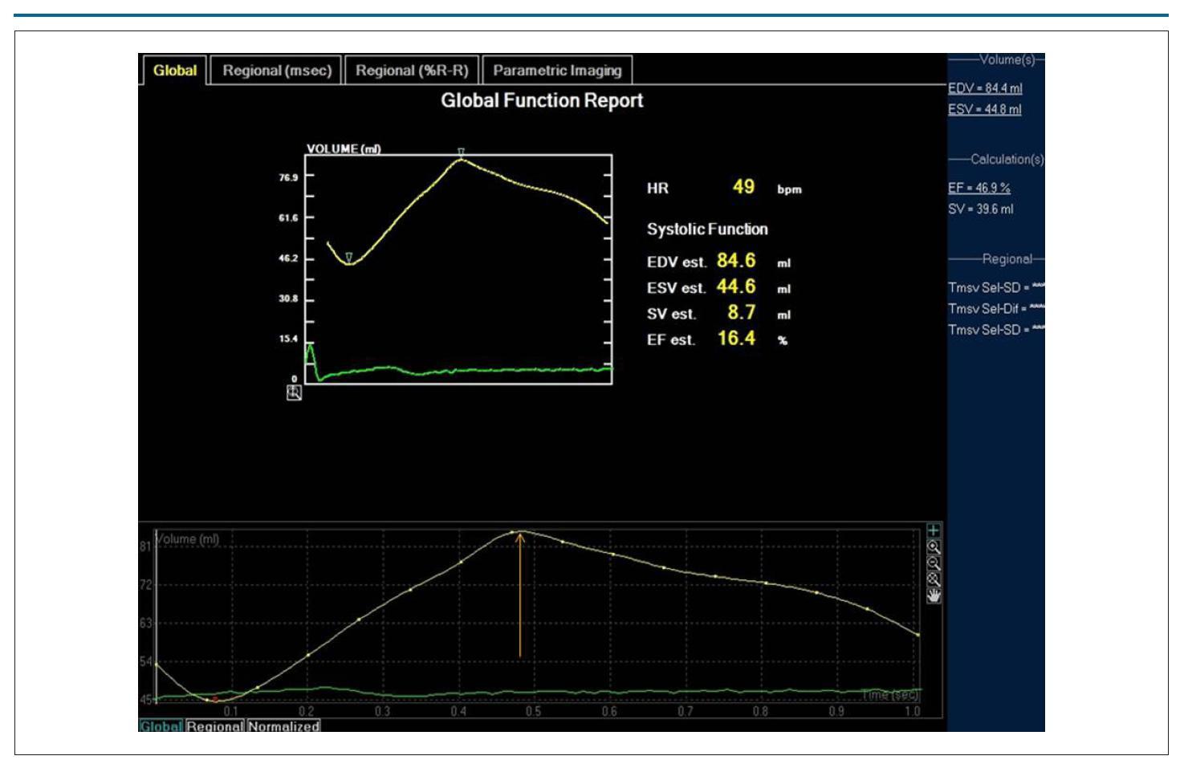Click the Tmsv Sel-Dif regional value
Image resolution: width=1184 pixels, height=764 pixels.
996,308
